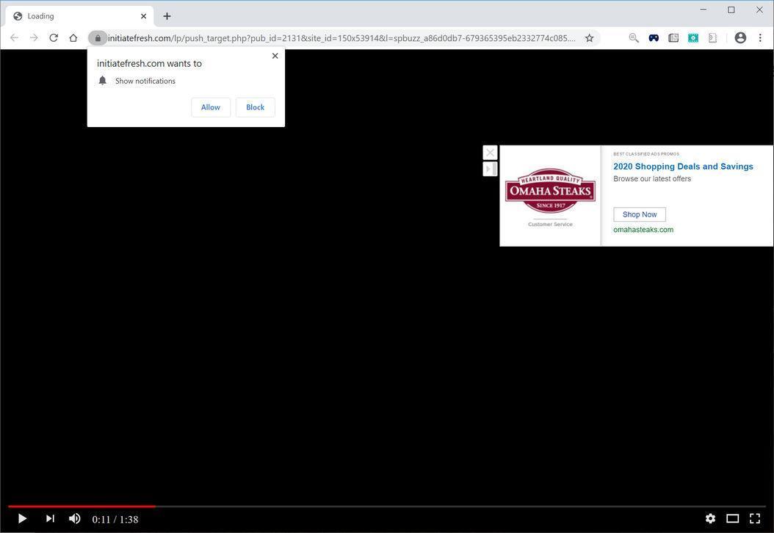
Task: Seek on the video progress bar
Action: pyautogui.click(x=387, y=507)
